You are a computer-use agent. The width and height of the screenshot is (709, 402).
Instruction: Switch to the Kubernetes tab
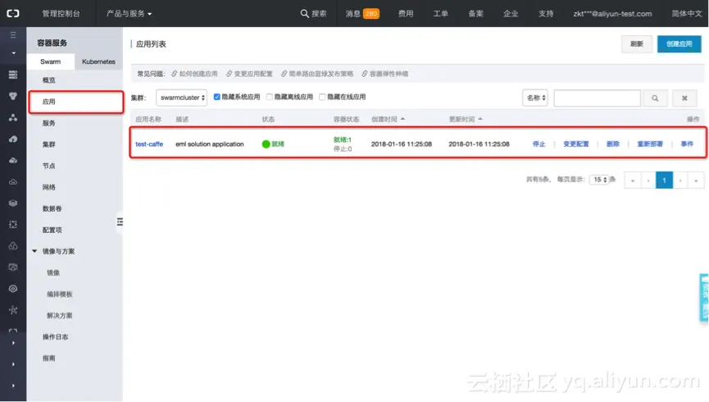[98, 62]
